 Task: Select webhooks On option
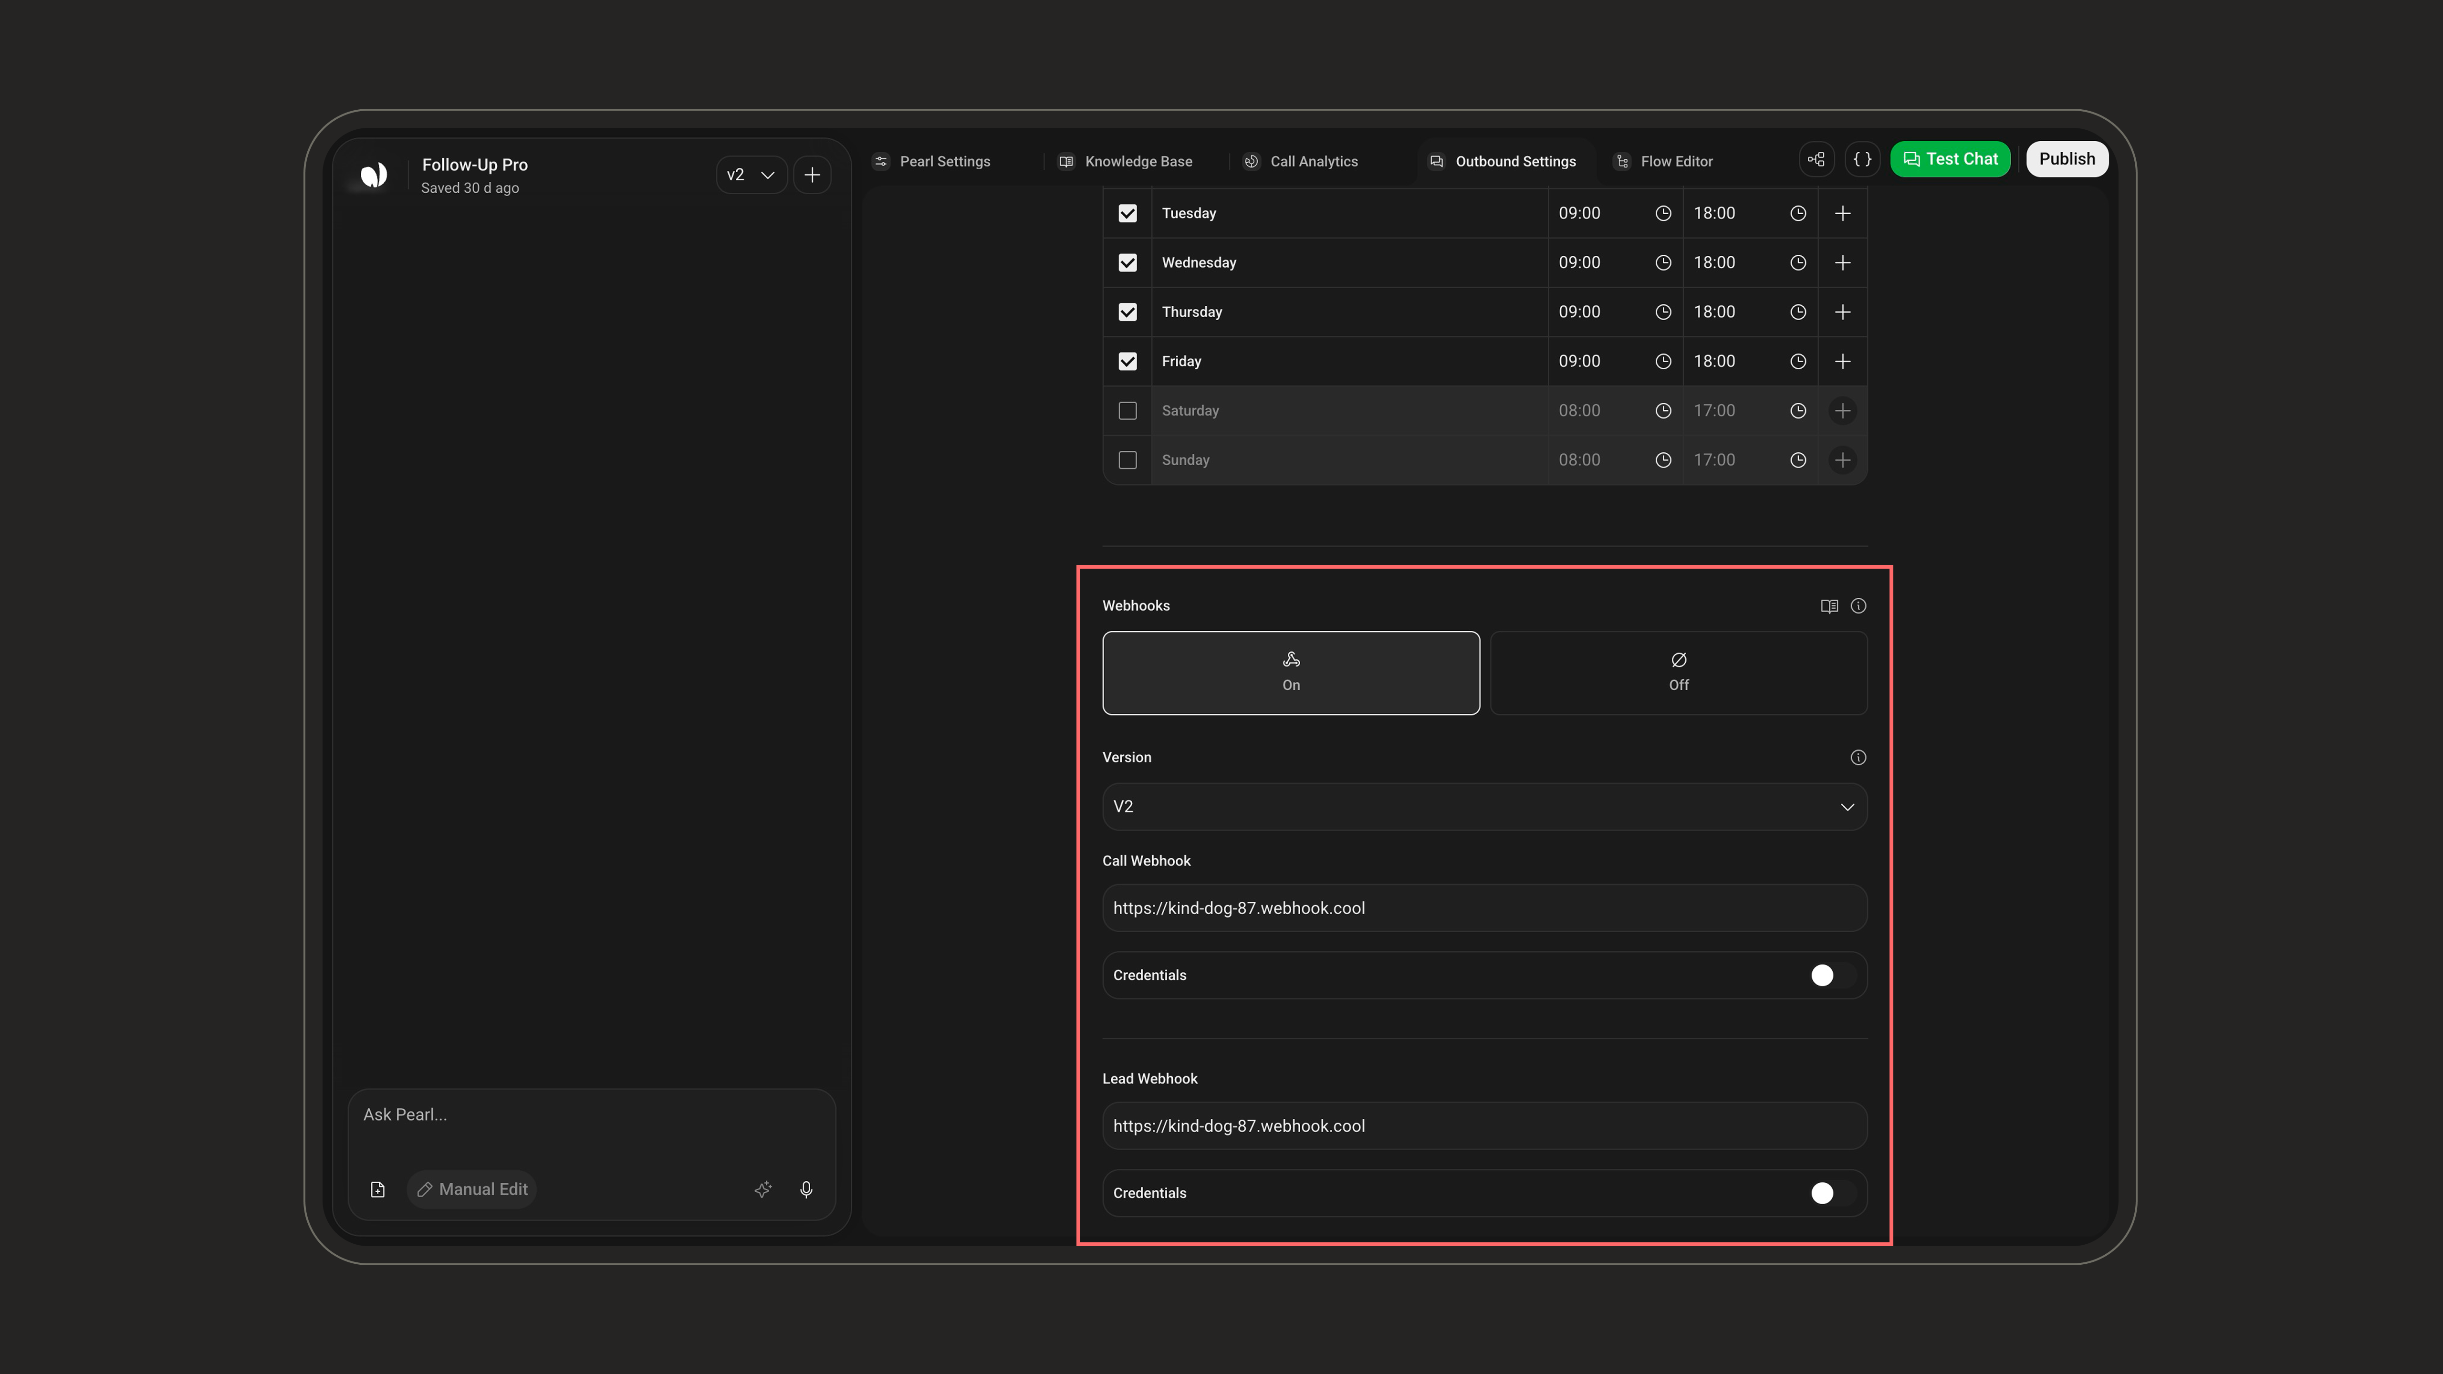[x=1291, y=673]
